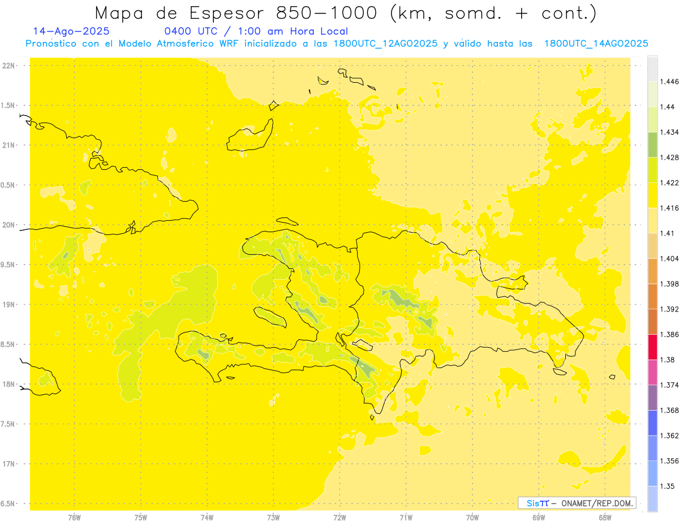Click the legend value '1.44'

coord(668,107)
